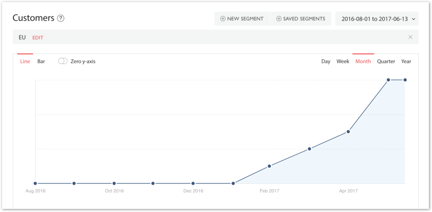Click the chevron arrow of the date range selector
The width and height of the screenshot is (432, 212).
tap(413, 19)
